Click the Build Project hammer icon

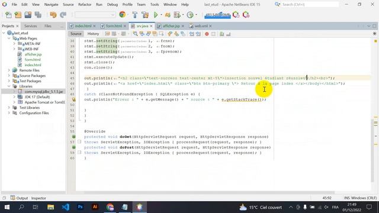pos(135,15)
